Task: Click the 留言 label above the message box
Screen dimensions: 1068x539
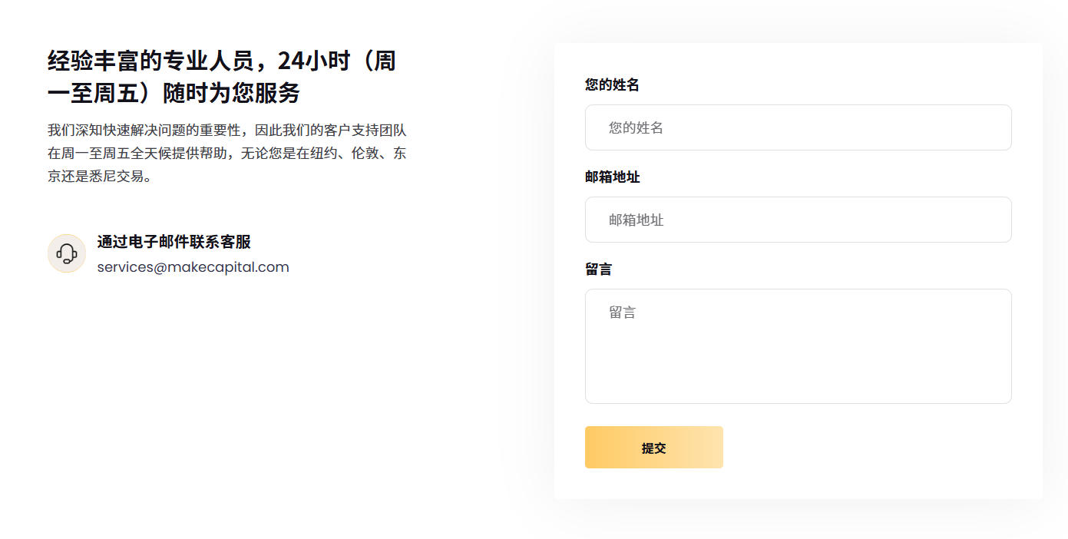Action: 598,269
